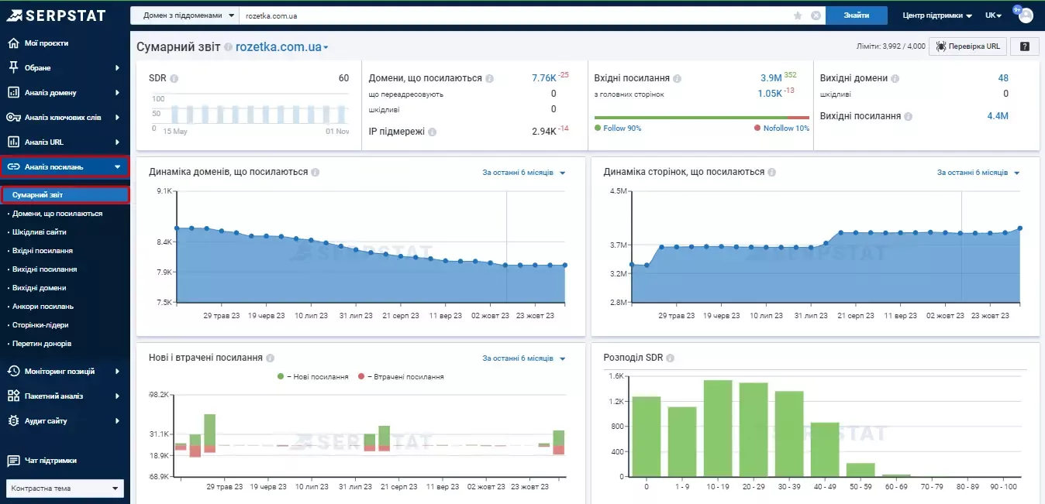Open the Домен з піддоменами dropdown
Image resolution: width=1045 pixels, height=504 pixels.
click(186, 15)
